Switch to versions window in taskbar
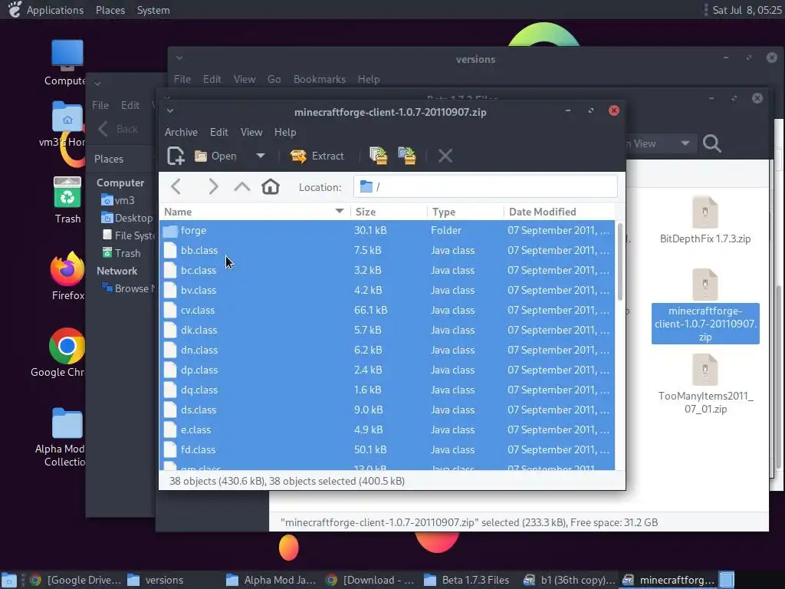 coord(155,580)
